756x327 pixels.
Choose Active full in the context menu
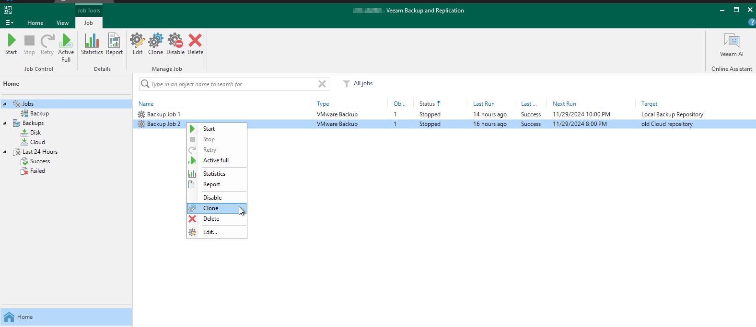(217, 160)
